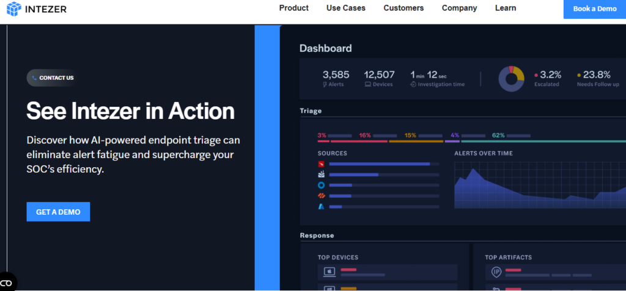Screen dimensions: 626x291
Task: Click the donut chart in Dashboard
Action: [x=511, y=79]
